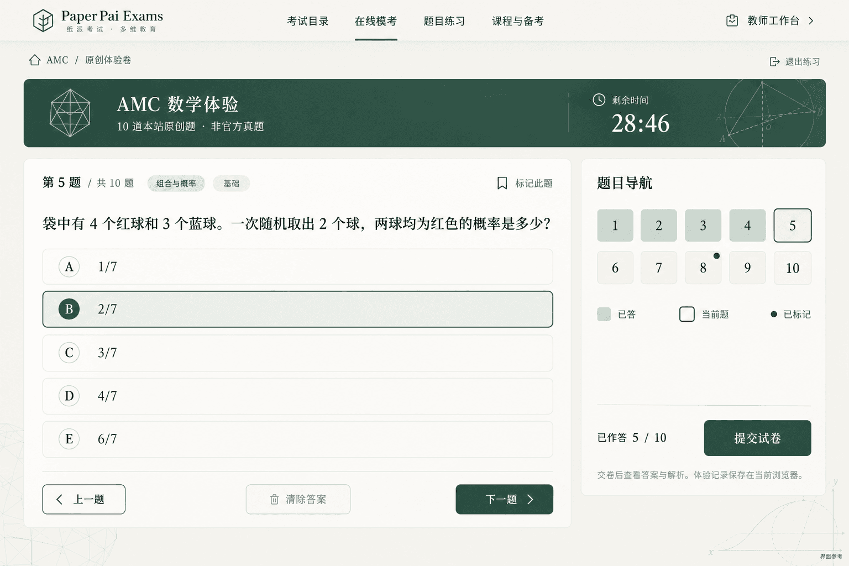This screenshot has width=849, height=566.
Task: Click the 基础 difficulty tag
Action: (x=232, y=184)
